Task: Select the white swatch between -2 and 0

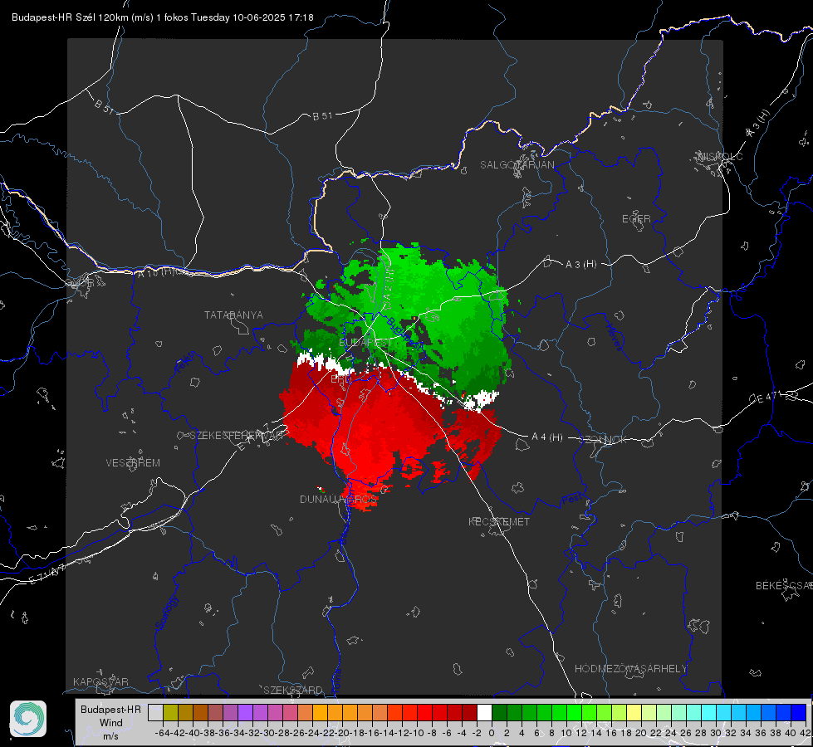Action: (x=484, y=713)
